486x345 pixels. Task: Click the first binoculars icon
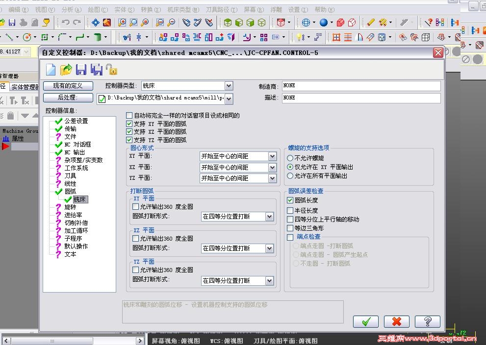point(186,23)
